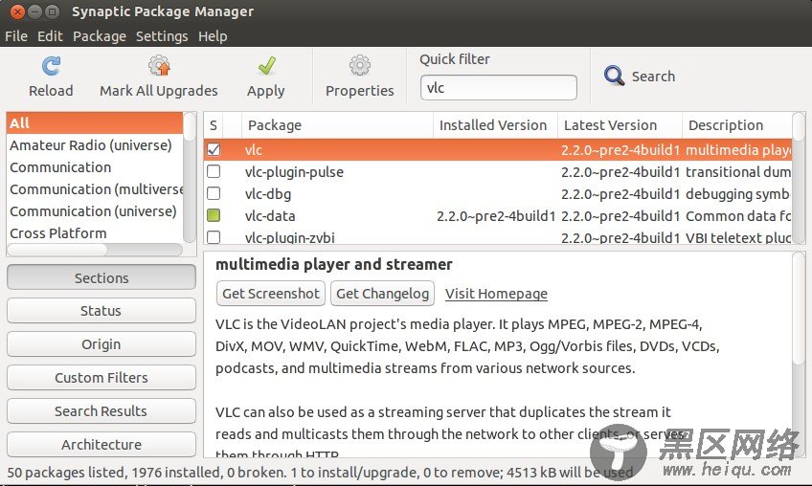Click the status bar packages summary text
Image resolution: width=812 pixels, height=486 pixels.
tap(320, 472)
